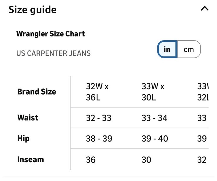Select the Hip row header
Screen dimensions: 217x181
pos(23,138)
